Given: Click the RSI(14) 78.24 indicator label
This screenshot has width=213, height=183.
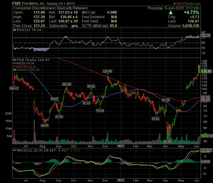Looking at the screenshot, I should click(x=29, y=30).
